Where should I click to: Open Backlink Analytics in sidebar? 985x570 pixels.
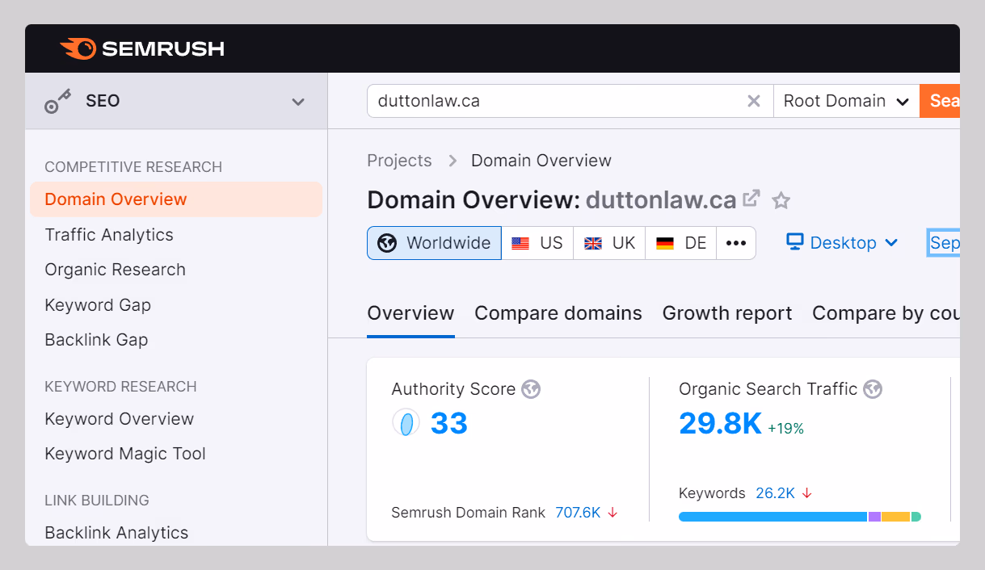pyautogui.click(x=116, y=533)
